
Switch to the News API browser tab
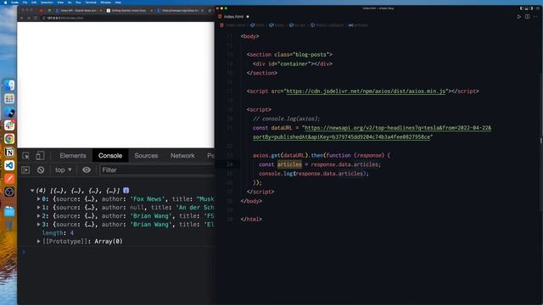click(x=79, y=11)
